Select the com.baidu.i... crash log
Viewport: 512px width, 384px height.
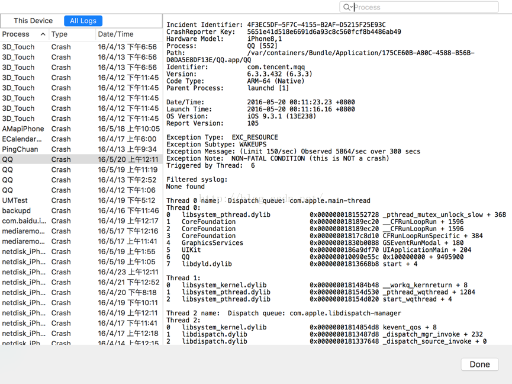81,221
